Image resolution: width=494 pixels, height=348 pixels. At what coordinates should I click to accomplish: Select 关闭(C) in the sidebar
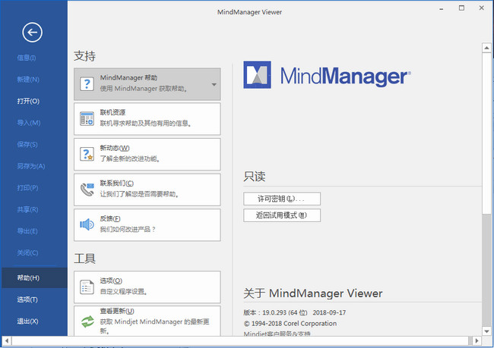[27, 252]
